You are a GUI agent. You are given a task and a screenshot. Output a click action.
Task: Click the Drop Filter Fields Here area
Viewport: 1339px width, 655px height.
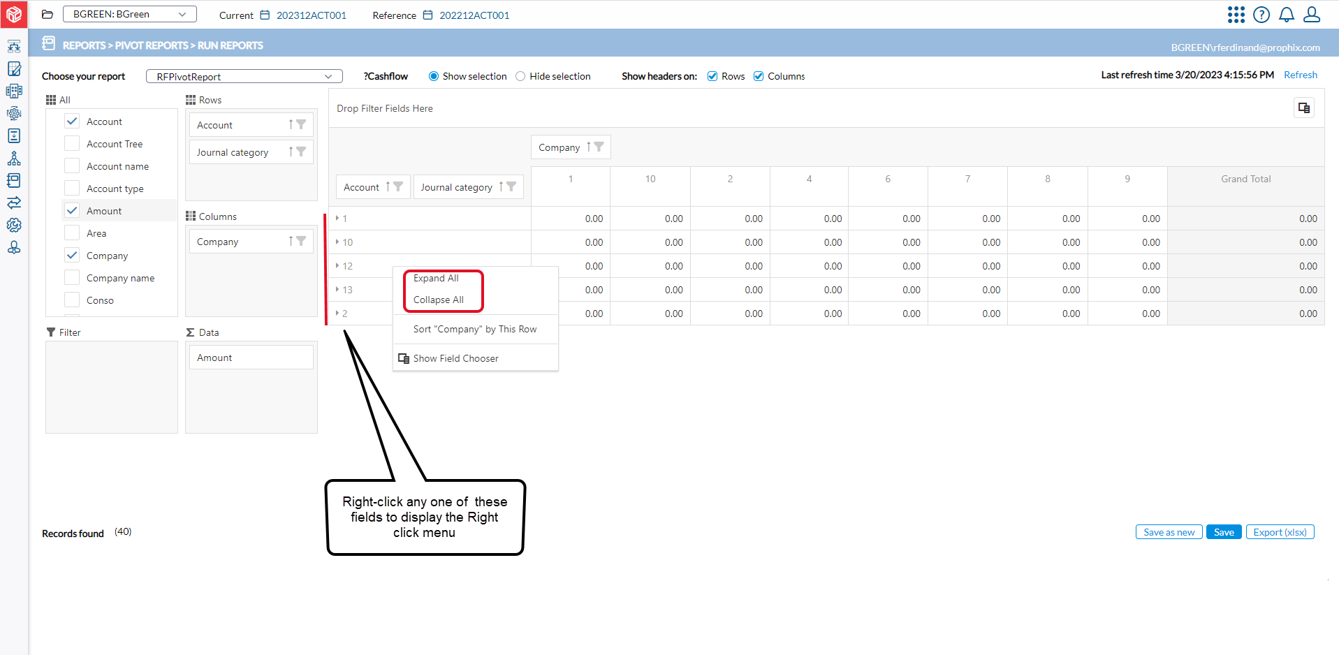coord(385,108)
